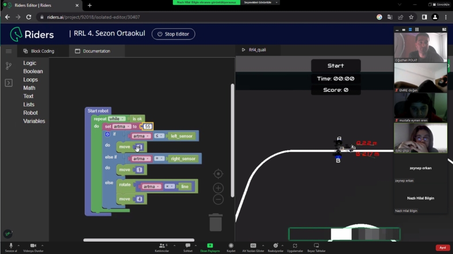Click the gear icon on if block
453x254 pixels.
(107, 134)
